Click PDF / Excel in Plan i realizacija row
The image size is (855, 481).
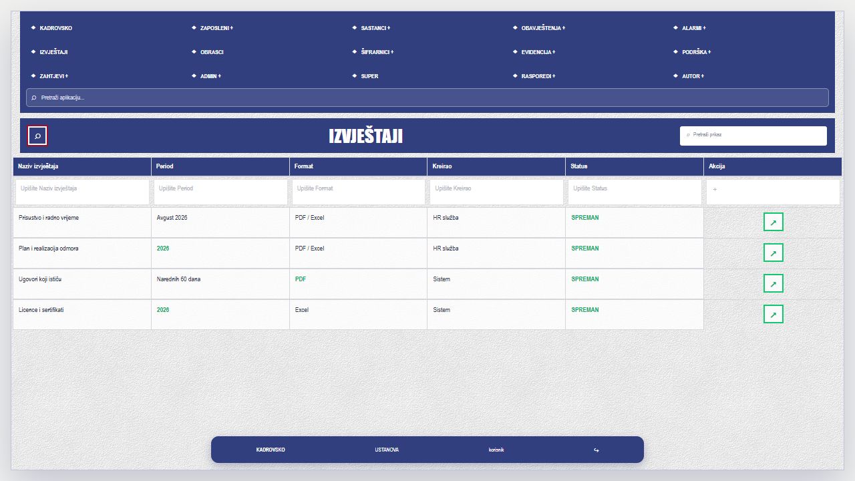(309, 249)
